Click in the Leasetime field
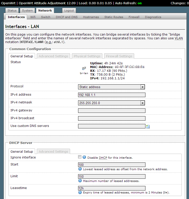 [112, 188]
